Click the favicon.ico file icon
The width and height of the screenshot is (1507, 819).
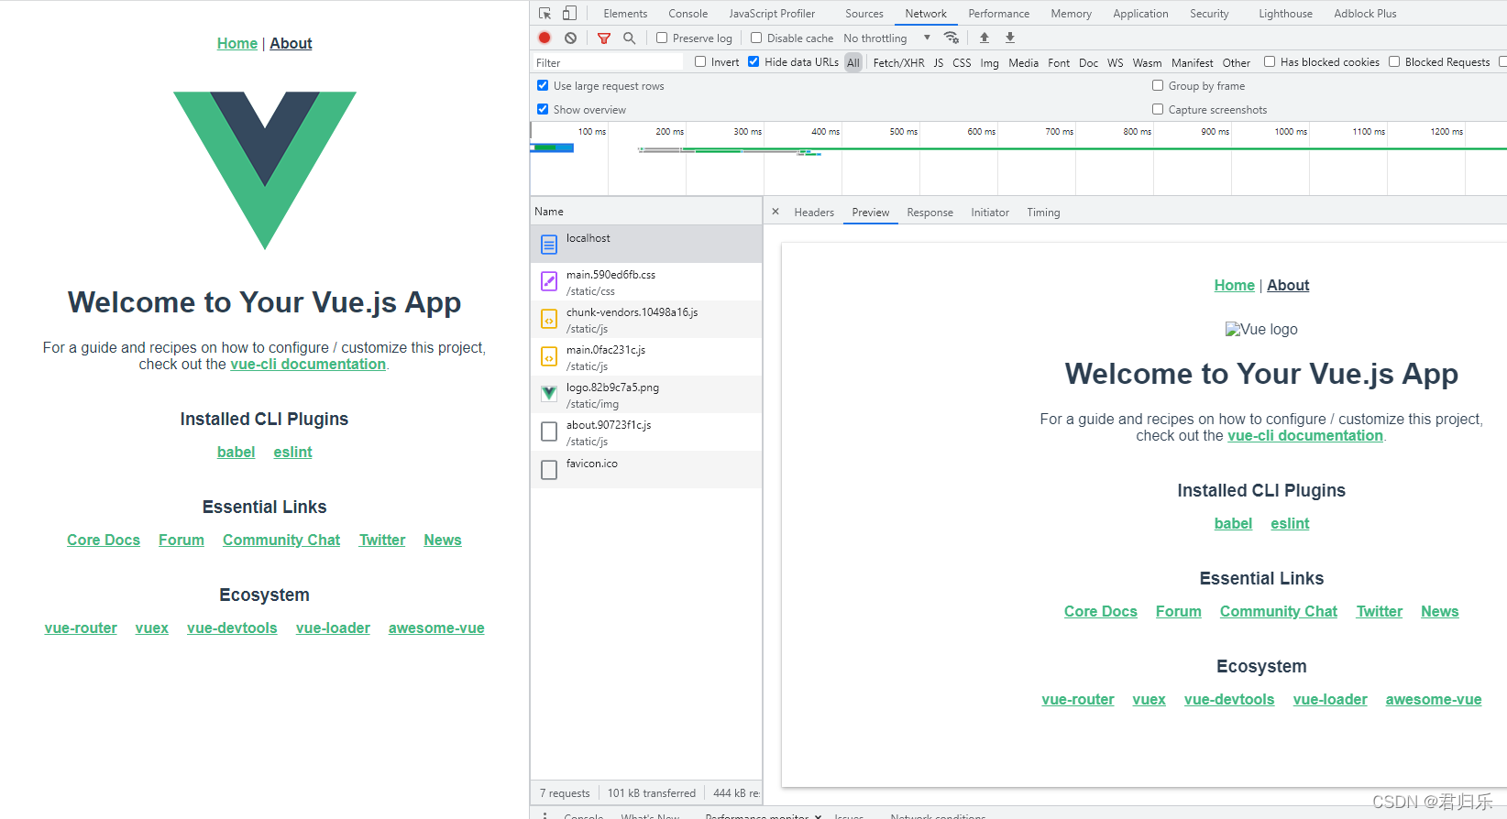pyautogui.click(x=549, y=470)
